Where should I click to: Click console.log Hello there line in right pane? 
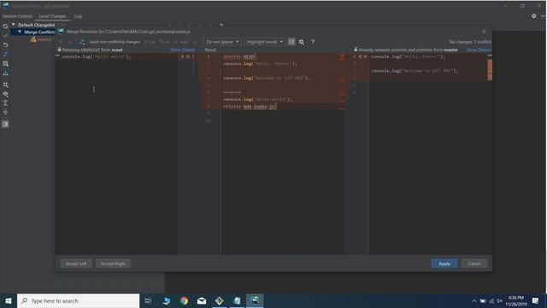click(x=408, y=56)
